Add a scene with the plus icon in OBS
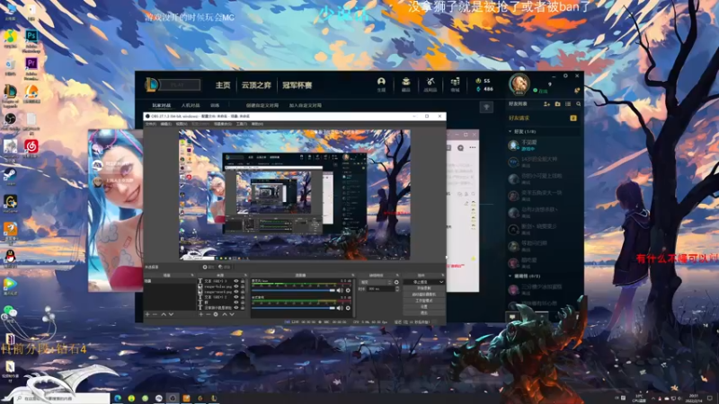The width and height of the screenshot is (719, 404). [147, 314]
